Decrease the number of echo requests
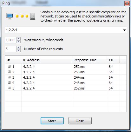The width and height of the screenshot is (131, 132). tap(18, 50)
